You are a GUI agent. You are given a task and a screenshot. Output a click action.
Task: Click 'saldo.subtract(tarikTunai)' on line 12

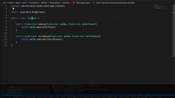click(45, 39)
